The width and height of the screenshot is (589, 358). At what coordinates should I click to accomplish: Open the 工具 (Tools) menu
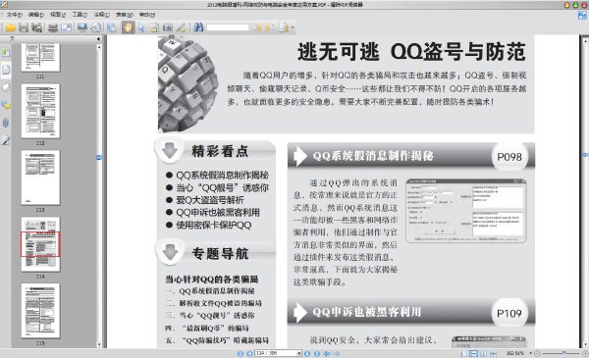[x=80, y=15]
